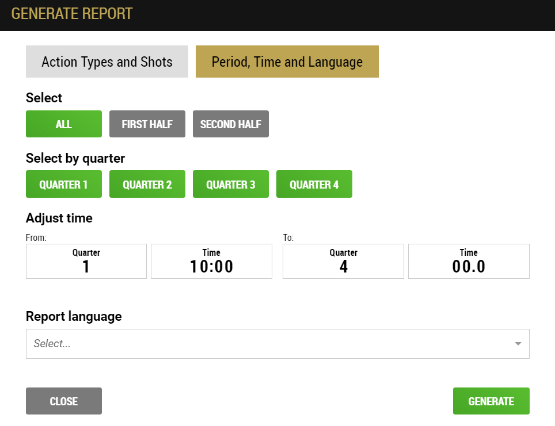
Task: Toggle QUARTER 4 selection
Action: click(314, 184)
